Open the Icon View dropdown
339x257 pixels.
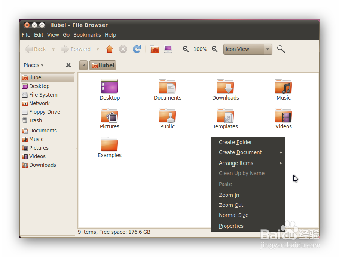click(x=248, y=49)
